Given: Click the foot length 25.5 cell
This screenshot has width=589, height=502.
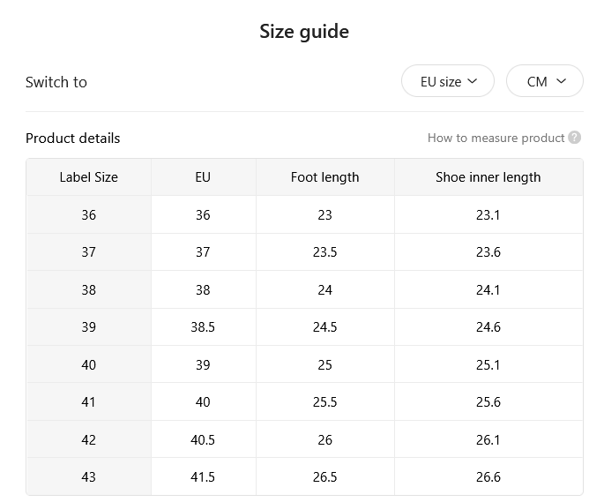Looking at the screenshot, I should (325, 402).
